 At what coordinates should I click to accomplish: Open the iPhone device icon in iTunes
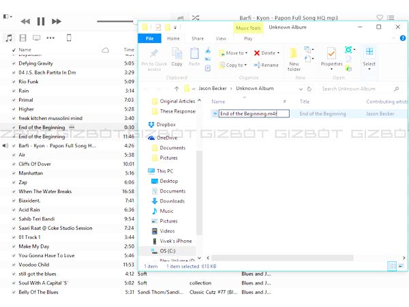tap(69, 38)
